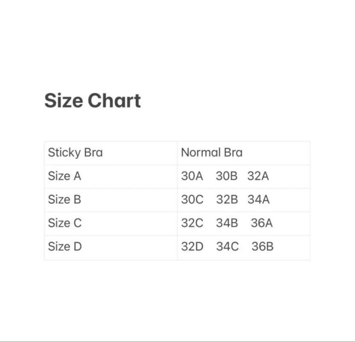The image size is (355, 342).
Task: Click the 30C size entry
Action: tap(192, 200)
